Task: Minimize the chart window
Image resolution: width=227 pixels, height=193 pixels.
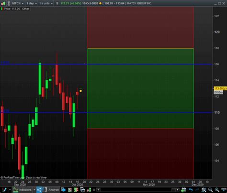Action: coord(216,3)
